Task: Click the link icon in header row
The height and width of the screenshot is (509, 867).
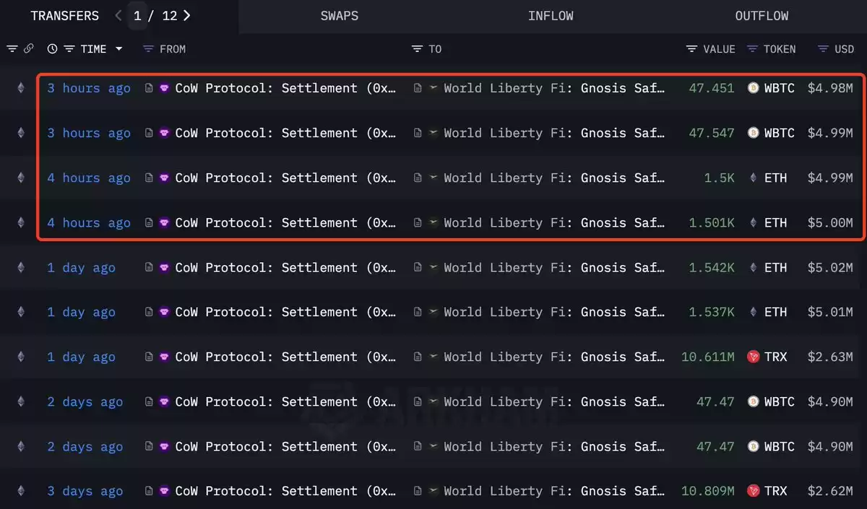Action: click(29, 49)
